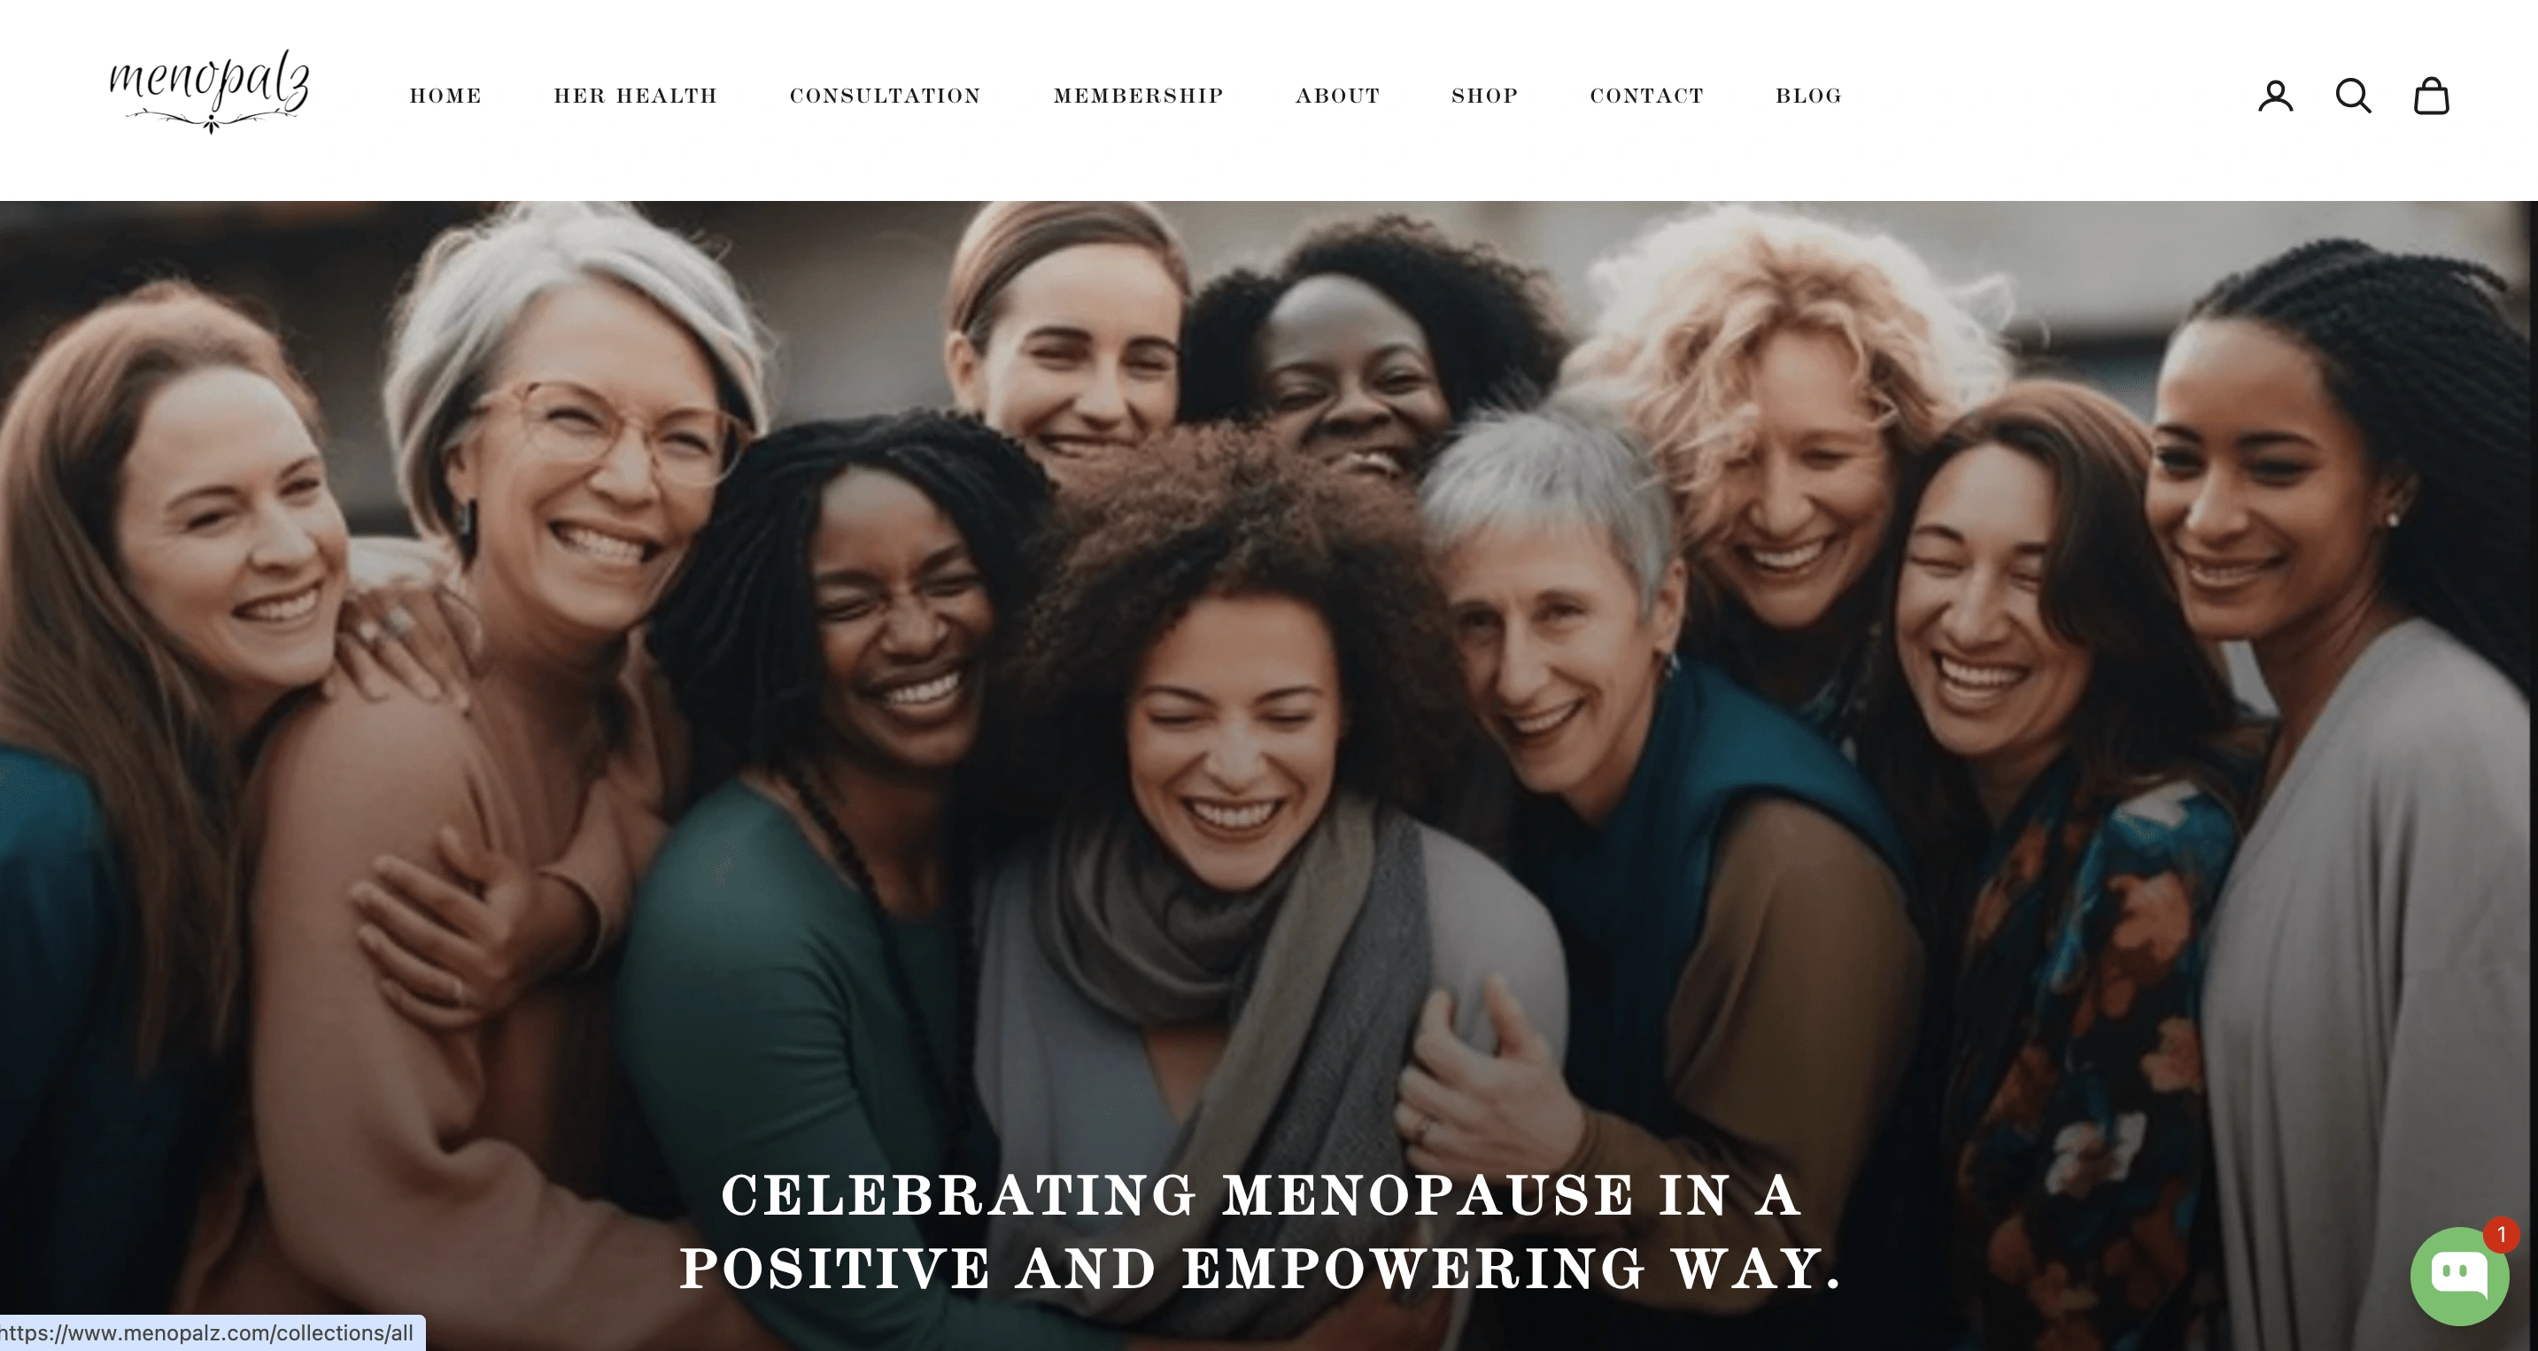Click the status bar collections/all URL
Image resolution: width=2538 pixels, height=1351 pixels.
tap(207, 1333)
